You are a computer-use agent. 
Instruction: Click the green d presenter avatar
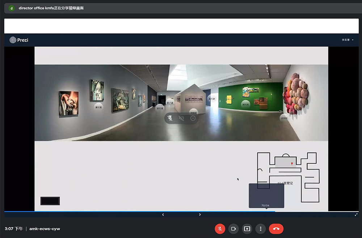(x=12, y=8)
